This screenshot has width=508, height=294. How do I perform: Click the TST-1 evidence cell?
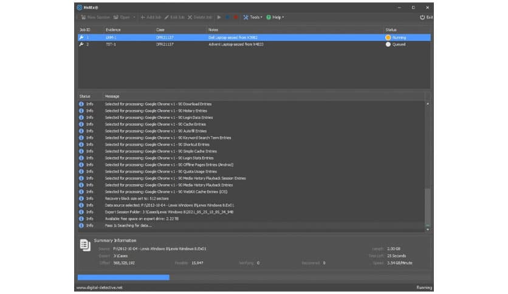pos(111,44)
